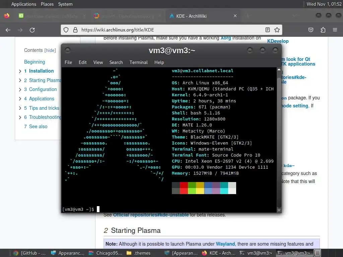Viewport: 343px width, 257px height.
Task: Go to Beginning in contents
Action: pyautogui.click(x=35, y=62)
